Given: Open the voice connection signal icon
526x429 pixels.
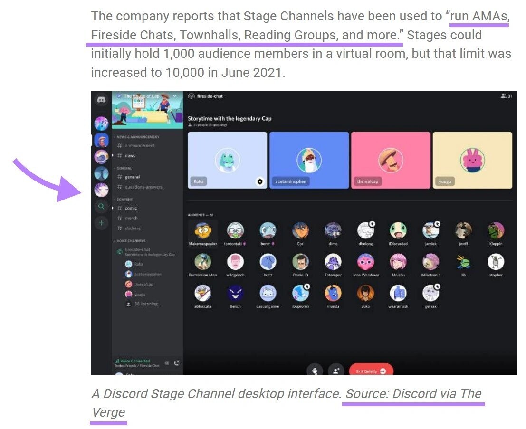Looking at the screenshot, I should click(117, 361).
